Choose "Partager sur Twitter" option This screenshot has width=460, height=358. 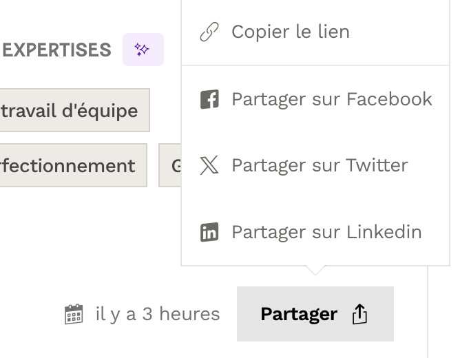[x=320, y=165]
